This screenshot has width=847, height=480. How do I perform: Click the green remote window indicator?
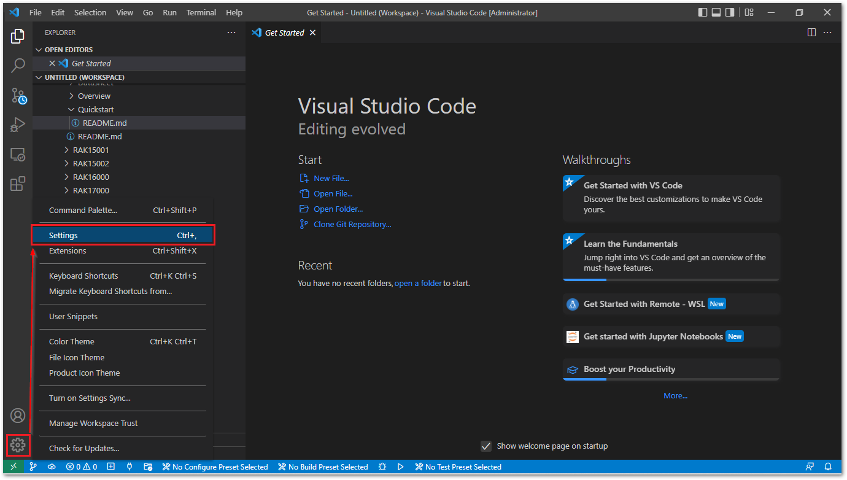tap(14, 467)
